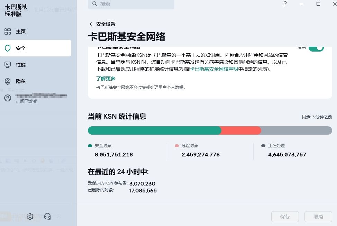Image resolution: width=337 pixels, height=226 pixels.
Task: Open settings via the gear icon
Action: point(30,217)
